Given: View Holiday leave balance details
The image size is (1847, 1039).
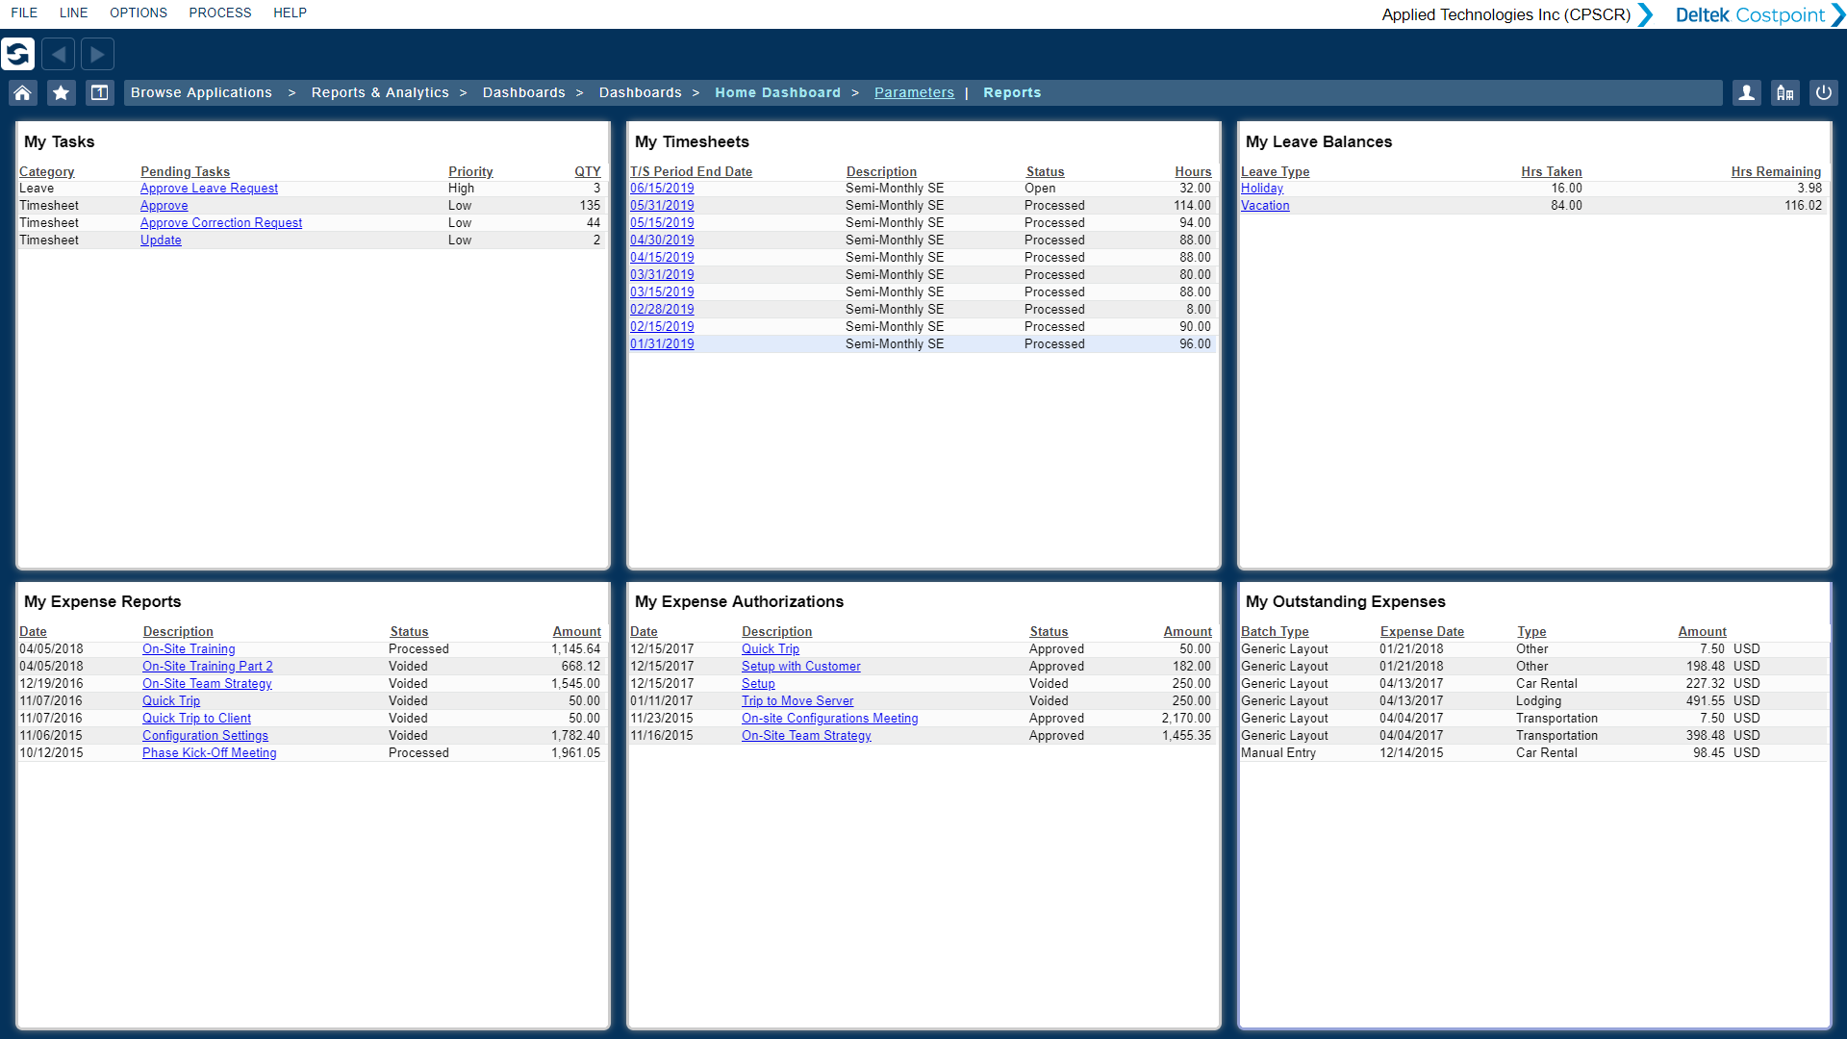Looking at the screenshot, I should [x=1261, y=188].
